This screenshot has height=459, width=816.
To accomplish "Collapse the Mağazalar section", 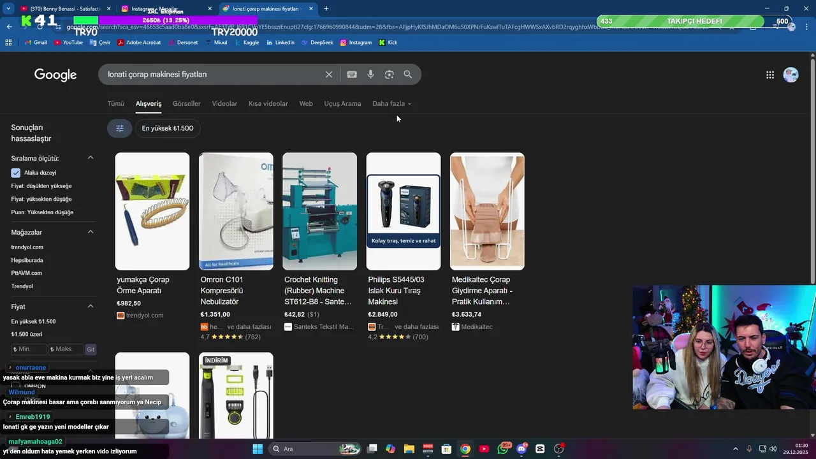I will click(x=91, y=232).
